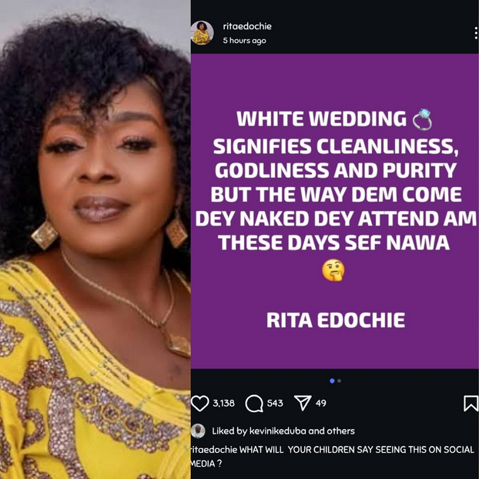Tap the thinking face emoji on slide
479x479 pixels.
[333, 270]
